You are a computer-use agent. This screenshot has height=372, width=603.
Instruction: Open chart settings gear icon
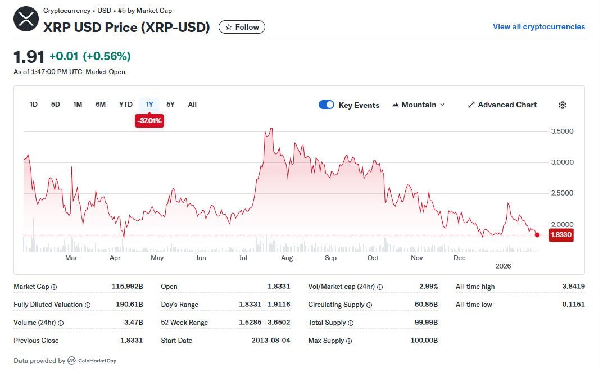(x=562, y=105)
